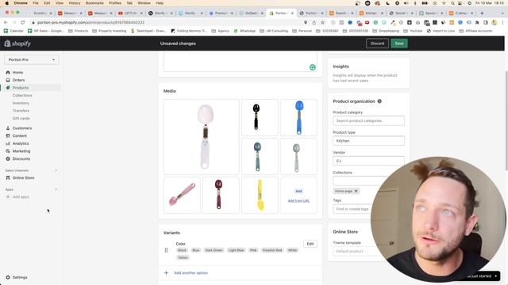The width and height of the screenshot is (508, 285).
Task: Open the Calendar bookmark
Action: coord(13,31)
